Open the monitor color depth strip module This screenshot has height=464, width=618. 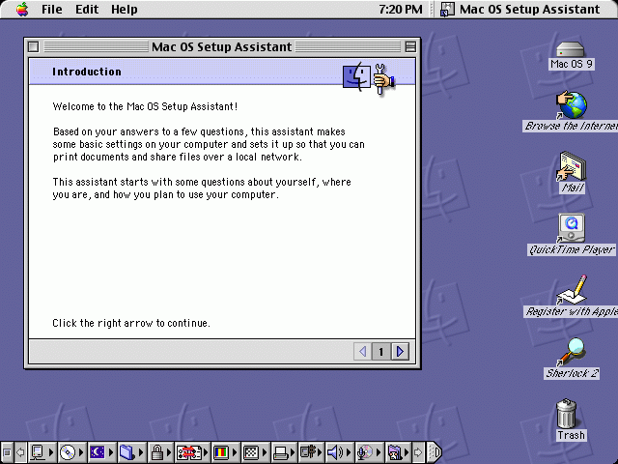coord(220,451)
